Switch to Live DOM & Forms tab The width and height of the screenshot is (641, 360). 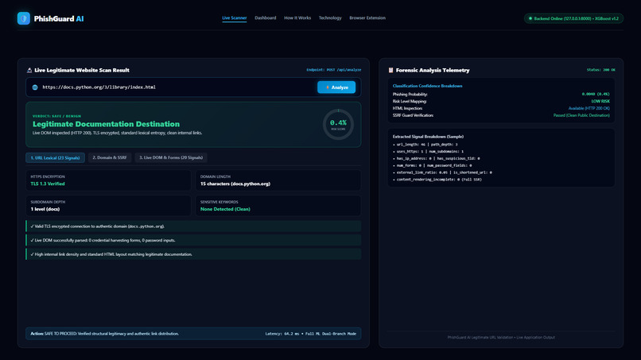[x=171, y=157]
